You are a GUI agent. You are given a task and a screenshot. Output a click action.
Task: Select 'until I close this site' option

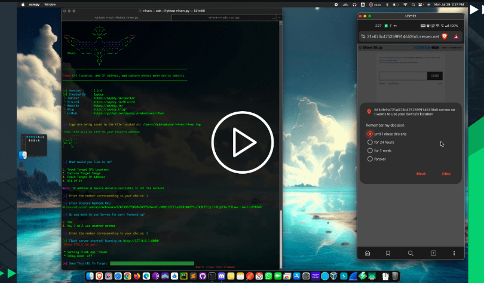[370, 134]
